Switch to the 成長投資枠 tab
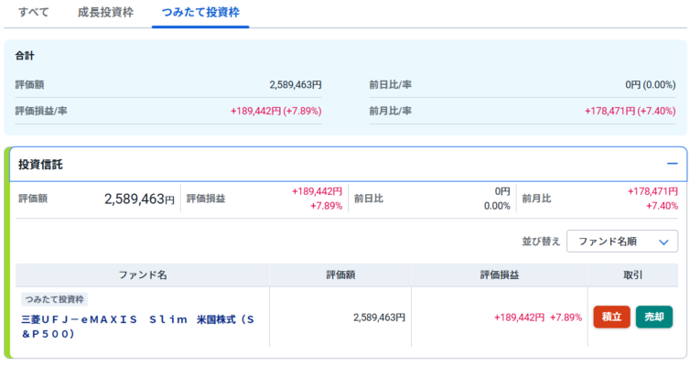The height and width of the screenshot is (366, 690). [x=105, y=12]
